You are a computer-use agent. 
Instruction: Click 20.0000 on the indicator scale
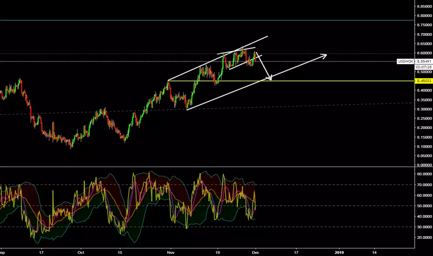click(x=425, y=237)
